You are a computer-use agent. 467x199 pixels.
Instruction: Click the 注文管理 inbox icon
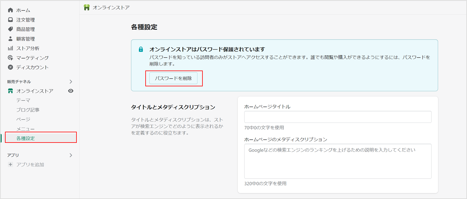tap(11, 20)
